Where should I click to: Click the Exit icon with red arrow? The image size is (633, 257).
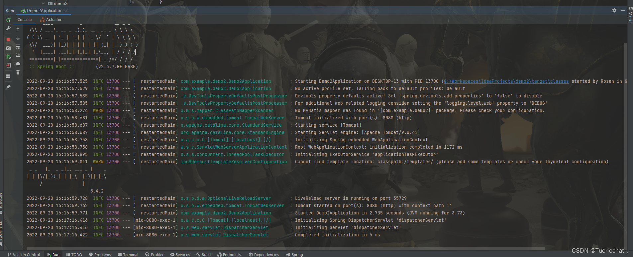click(x=8, y=65)
